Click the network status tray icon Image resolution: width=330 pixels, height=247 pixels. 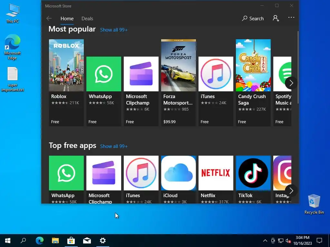click(x=281, y=241)
